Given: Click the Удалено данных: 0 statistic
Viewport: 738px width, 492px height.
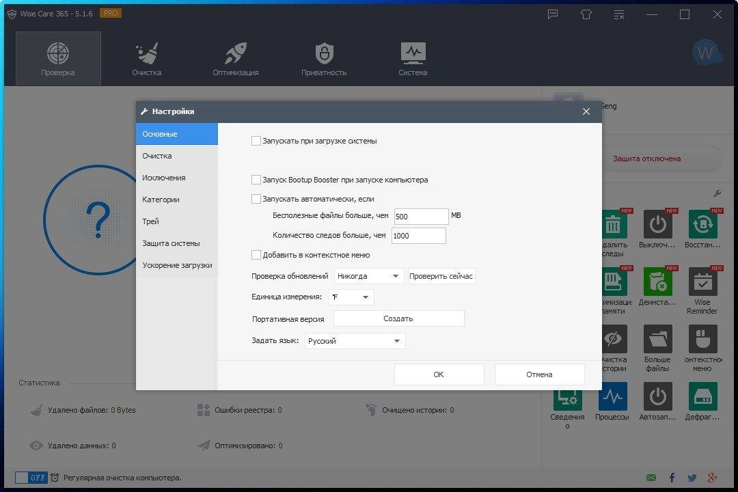Looking at the screenshot, I should pos(73,446).
